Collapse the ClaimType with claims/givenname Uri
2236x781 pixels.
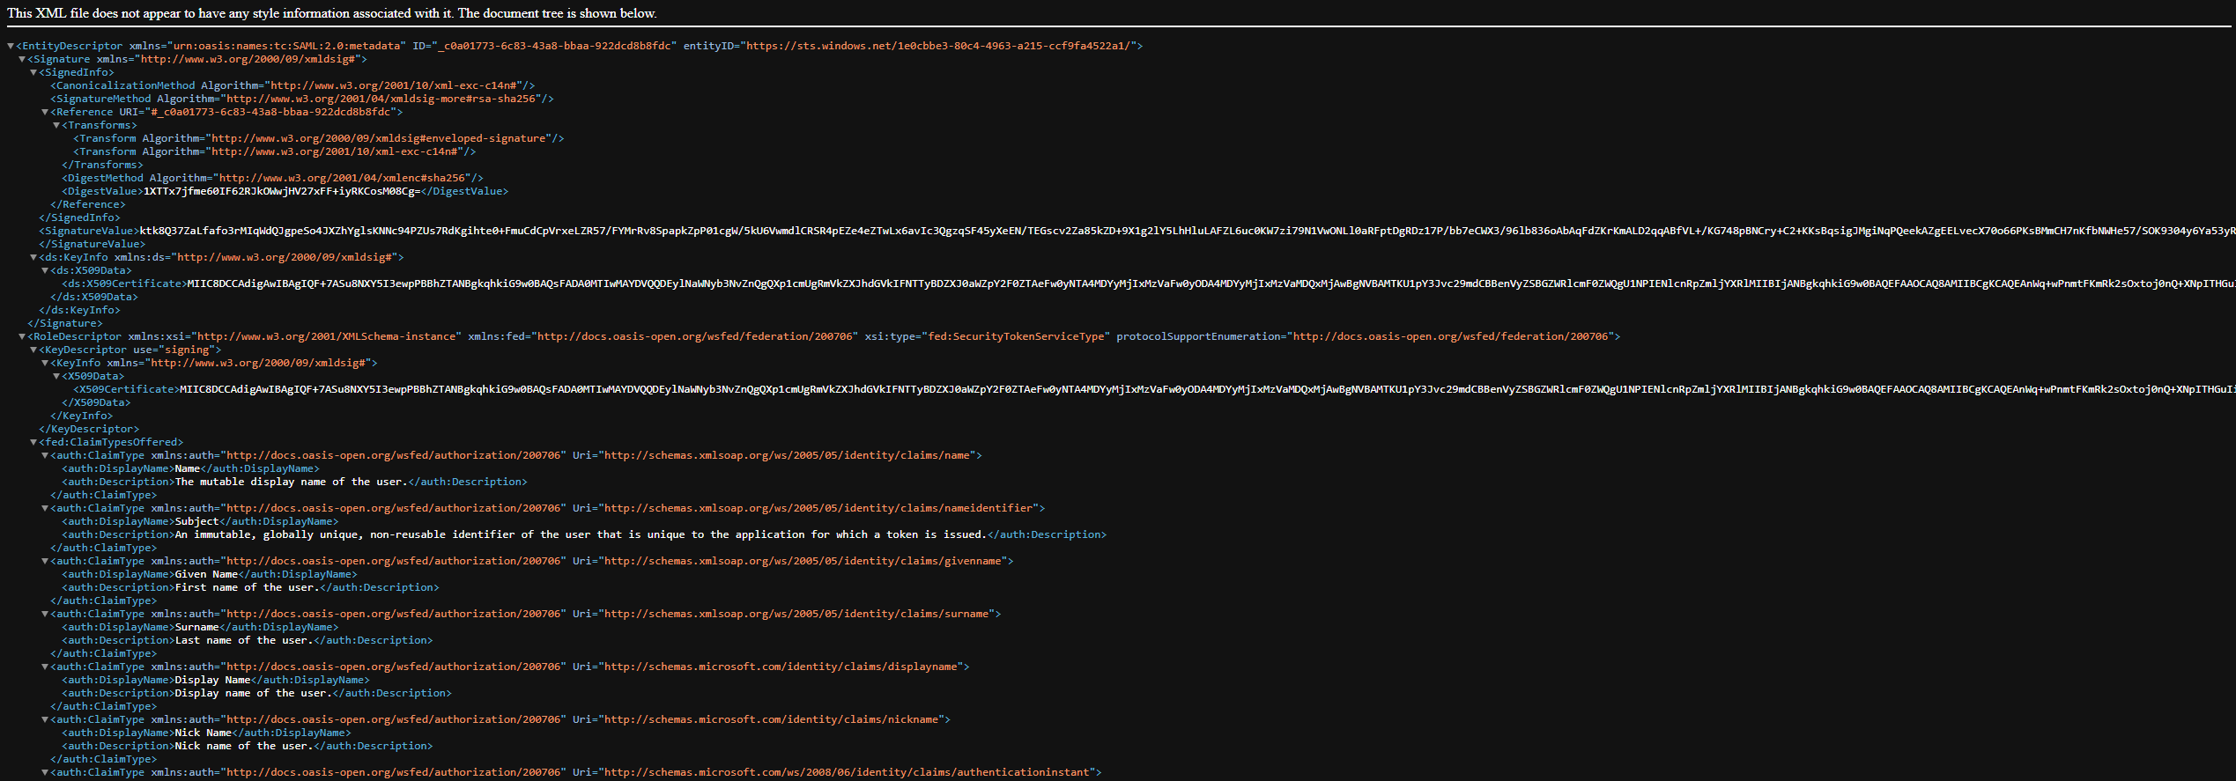[45, 561]
